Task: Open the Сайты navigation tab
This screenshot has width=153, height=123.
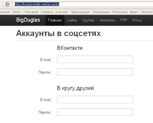Action: click(72, 20)
